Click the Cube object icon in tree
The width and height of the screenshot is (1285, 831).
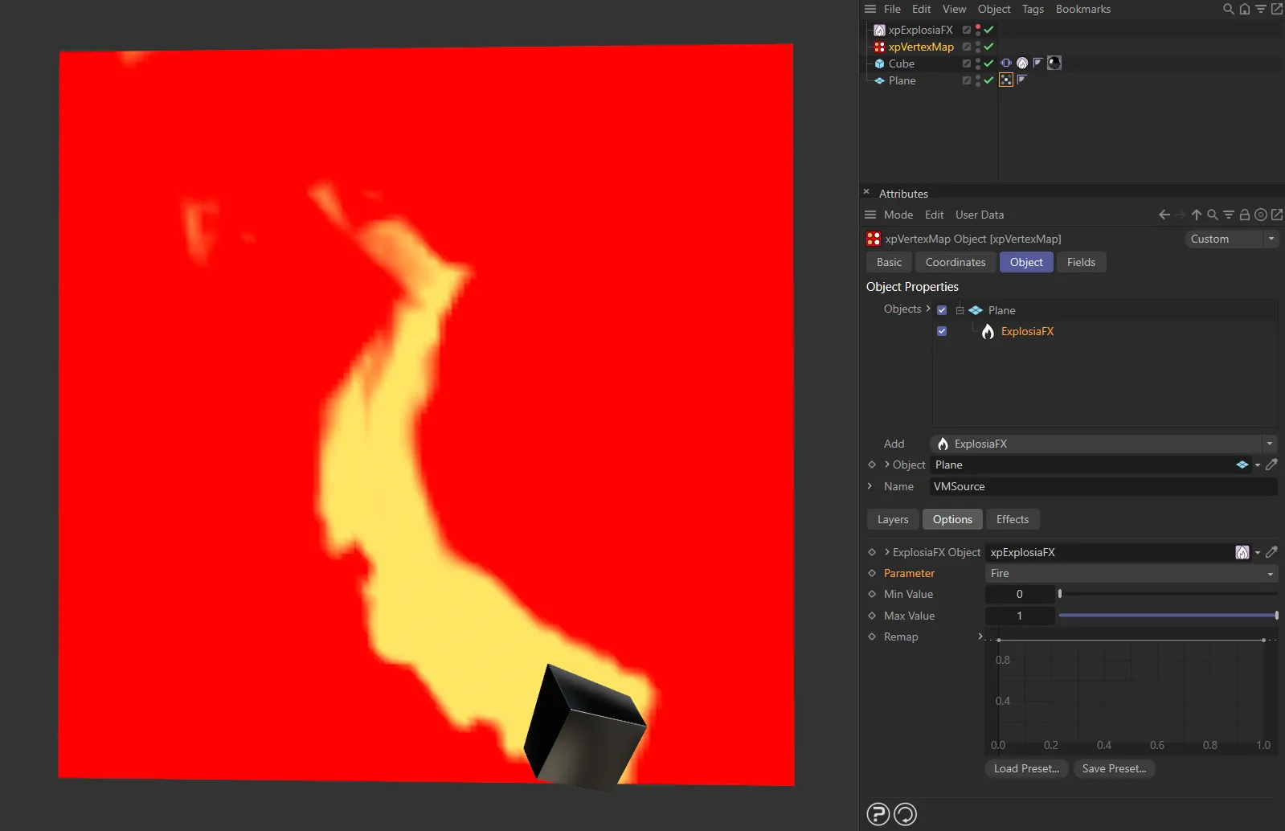[879, 63]
